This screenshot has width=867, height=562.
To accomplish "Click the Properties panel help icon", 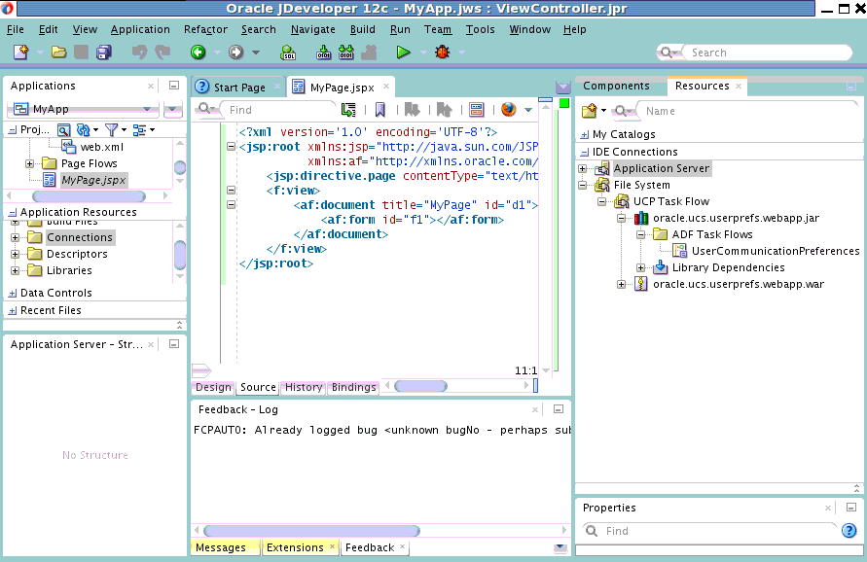I will (x=849, y=531).
